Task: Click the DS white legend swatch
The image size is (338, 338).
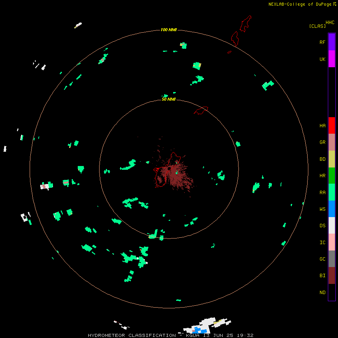Action: click(332, 225)
